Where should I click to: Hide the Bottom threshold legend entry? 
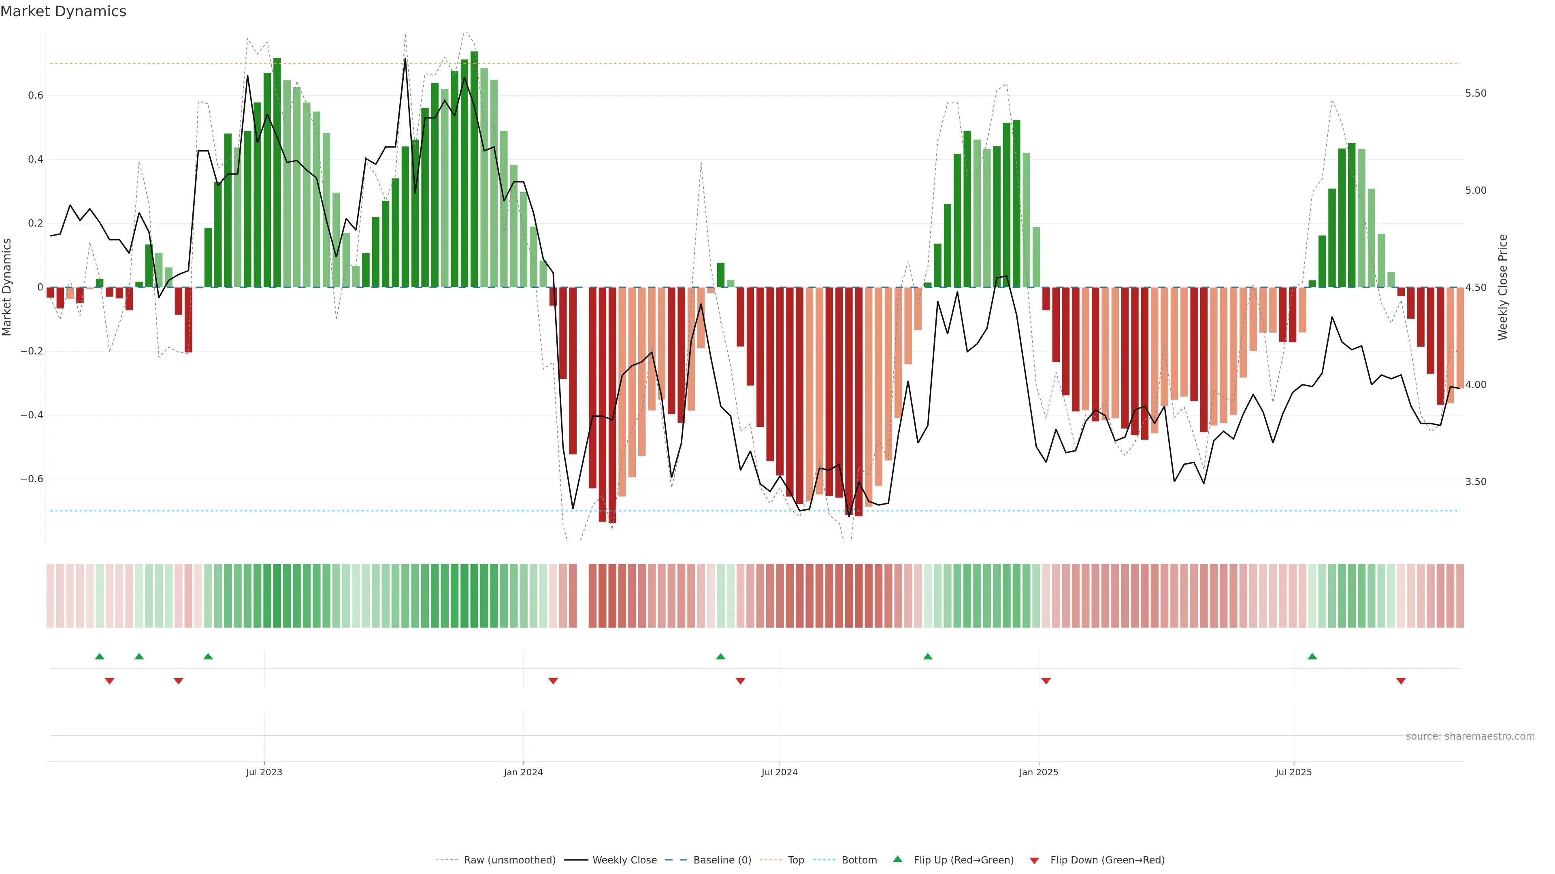(x=859, y=860)
